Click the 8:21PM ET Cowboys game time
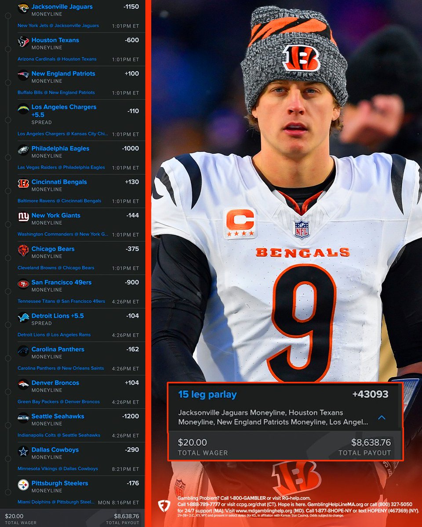 [x=125, y=469]
